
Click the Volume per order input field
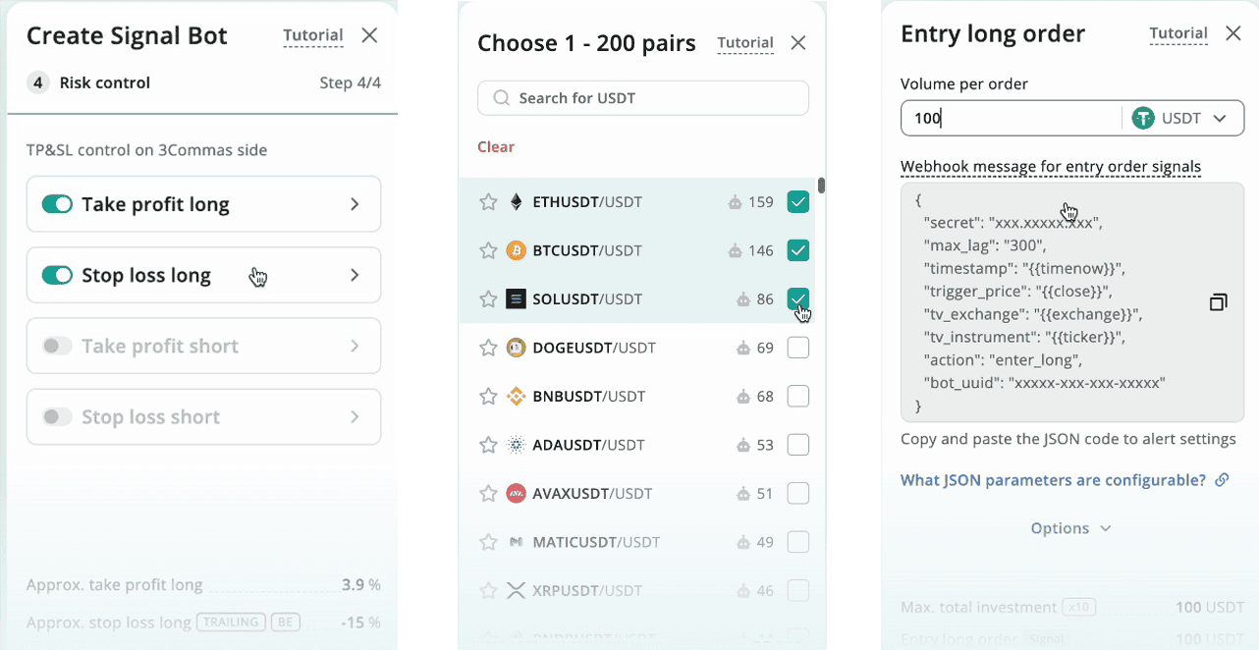point(1011,119)
